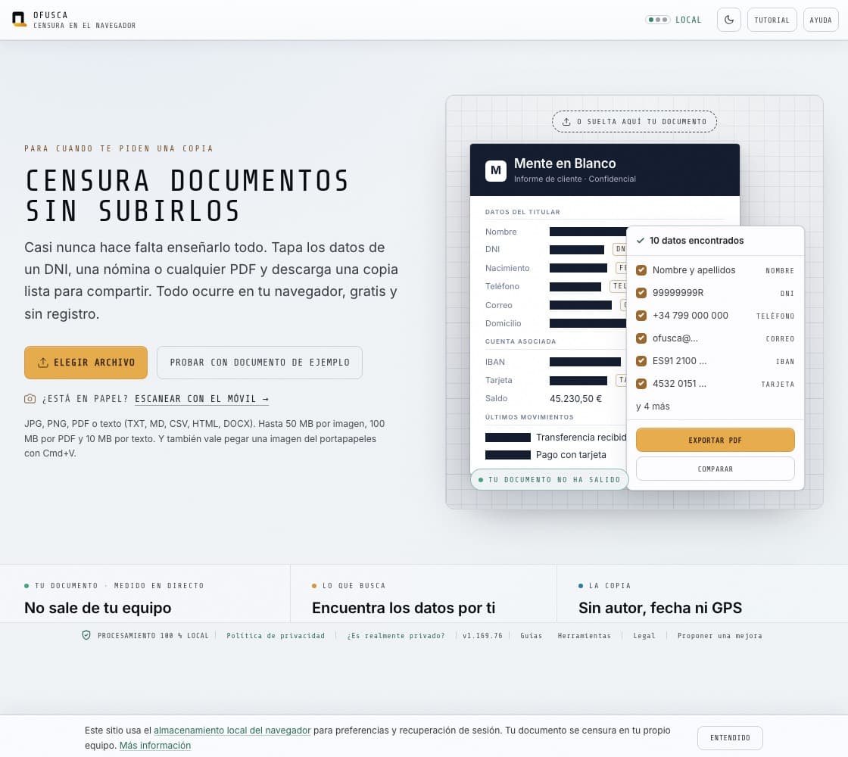Click 'Transferencia recibida' movement row

click(556, 438)
